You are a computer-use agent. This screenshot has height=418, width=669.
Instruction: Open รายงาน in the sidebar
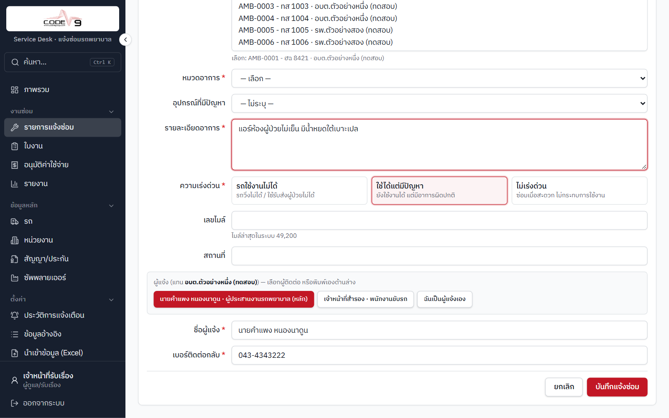pyautogui.click(x=63, y=184)
